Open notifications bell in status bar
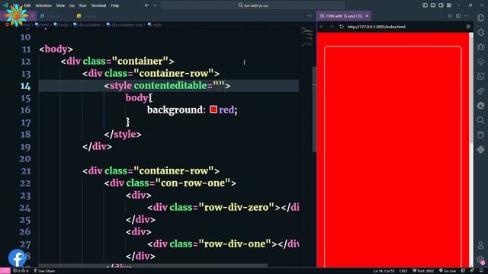488x274 pixels. [x=481, y=271]
